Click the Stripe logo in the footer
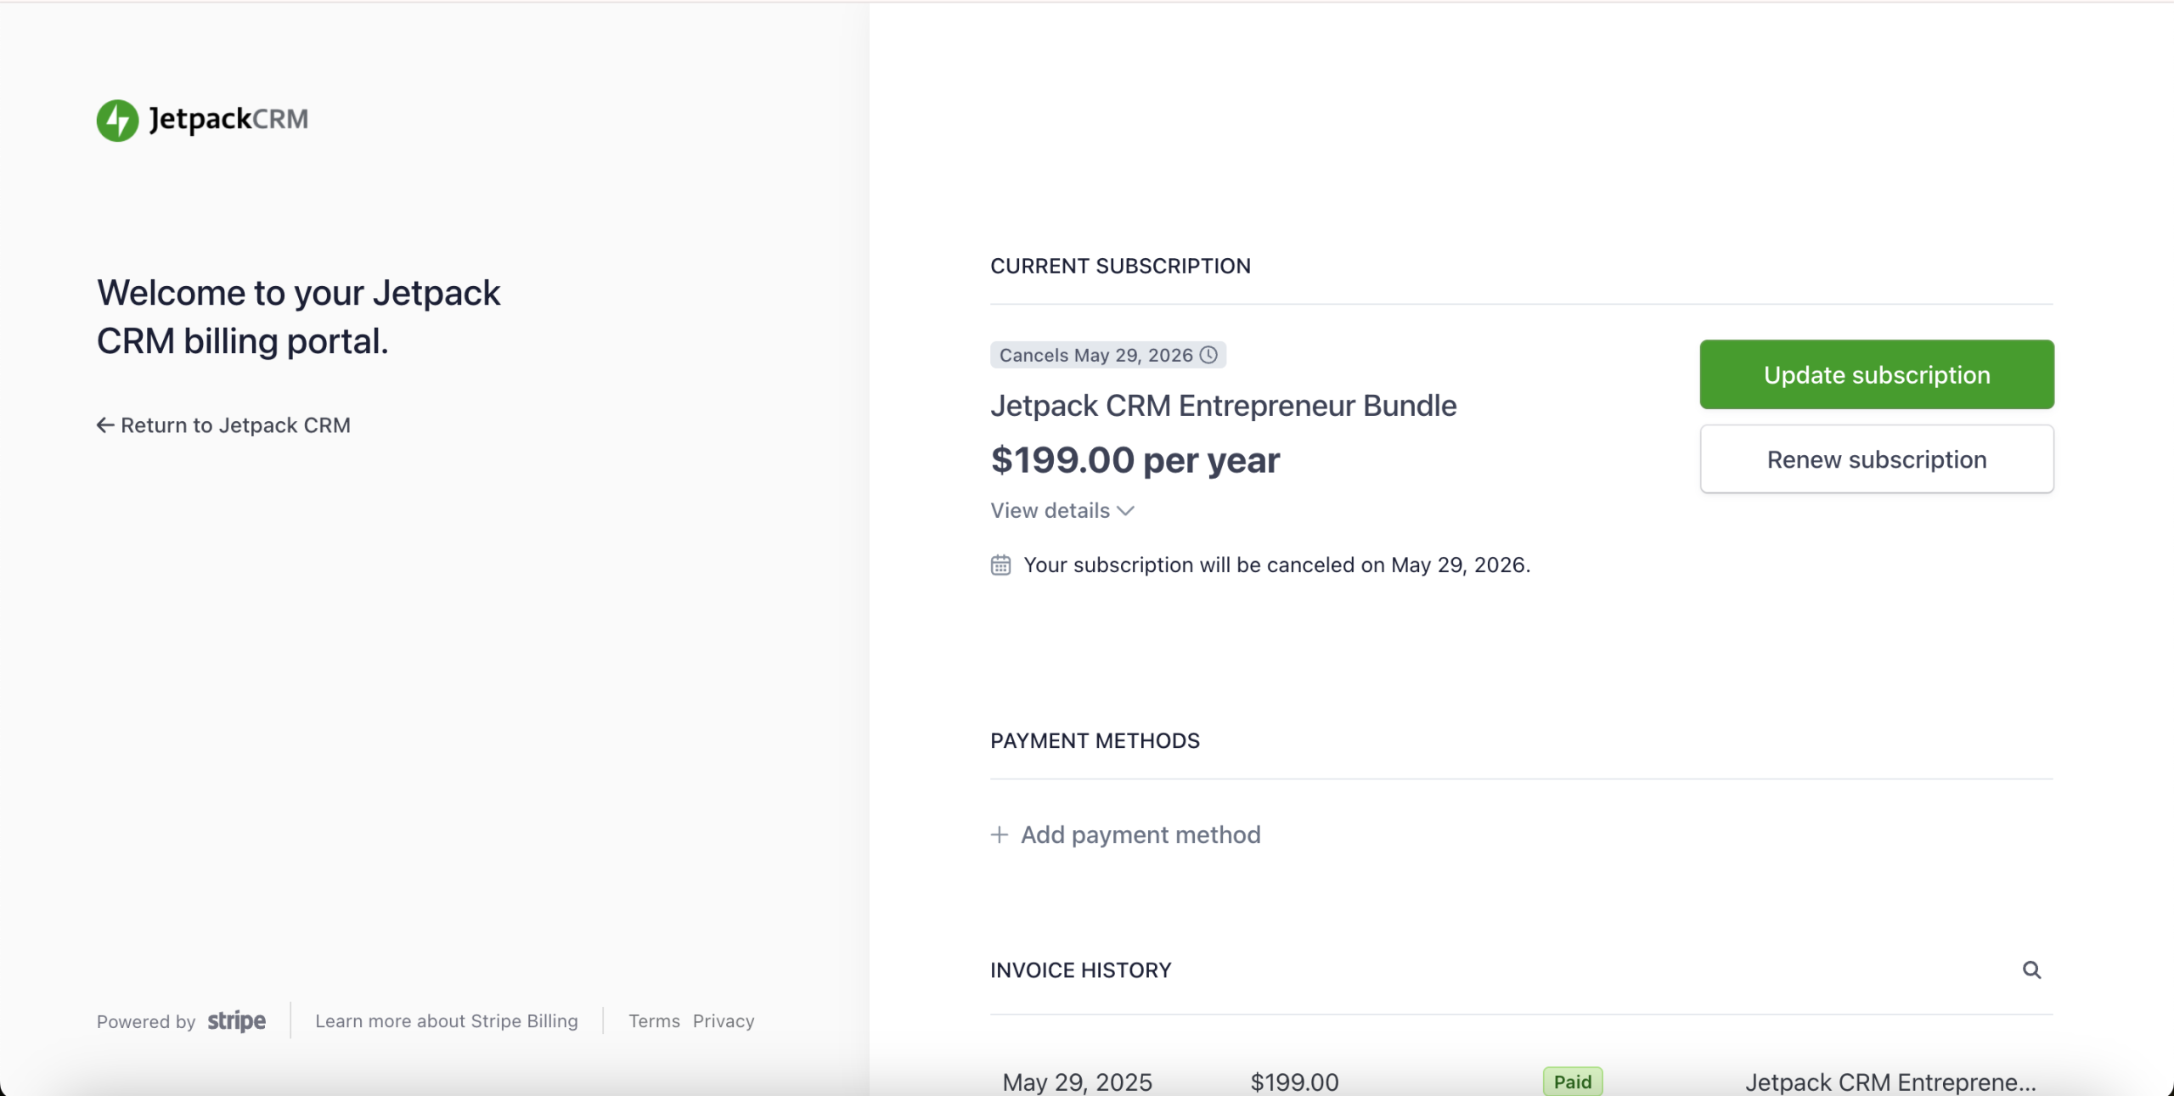The width and height of the screenshot is (2174, 1096). (235, 1021)
